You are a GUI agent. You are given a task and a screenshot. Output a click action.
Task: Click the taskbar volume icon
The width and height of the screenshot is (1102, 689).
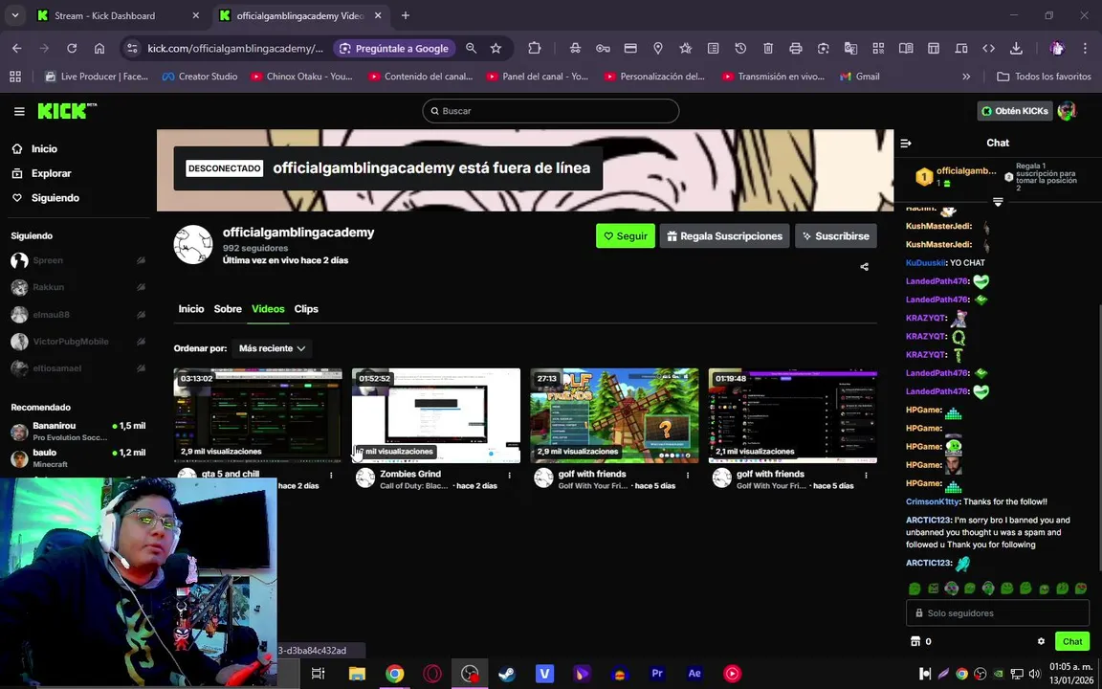(x=1034, y=674)
